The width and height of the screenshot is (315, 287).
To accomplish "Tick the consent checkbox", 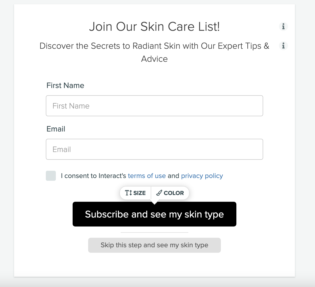I will 51,176.
